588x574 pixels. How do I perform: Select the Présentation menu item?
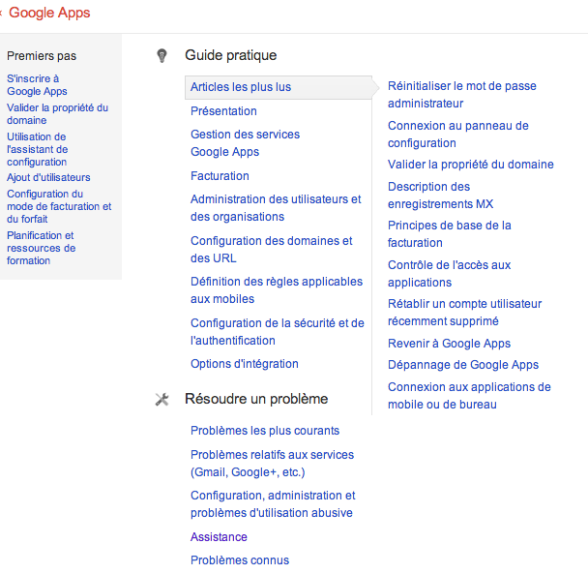click(x=223, y=111)
